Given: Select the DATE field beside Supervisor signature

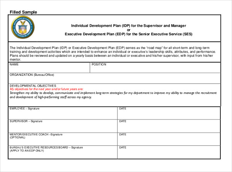Looking at the screenshot, I should point(169,126).
